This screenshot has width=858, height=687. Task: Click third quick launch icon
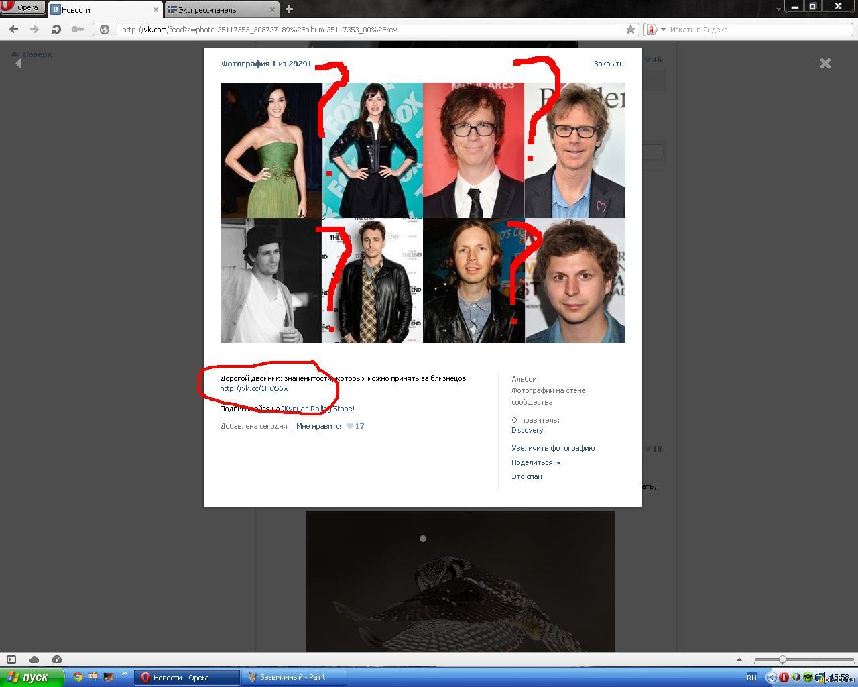108,677
